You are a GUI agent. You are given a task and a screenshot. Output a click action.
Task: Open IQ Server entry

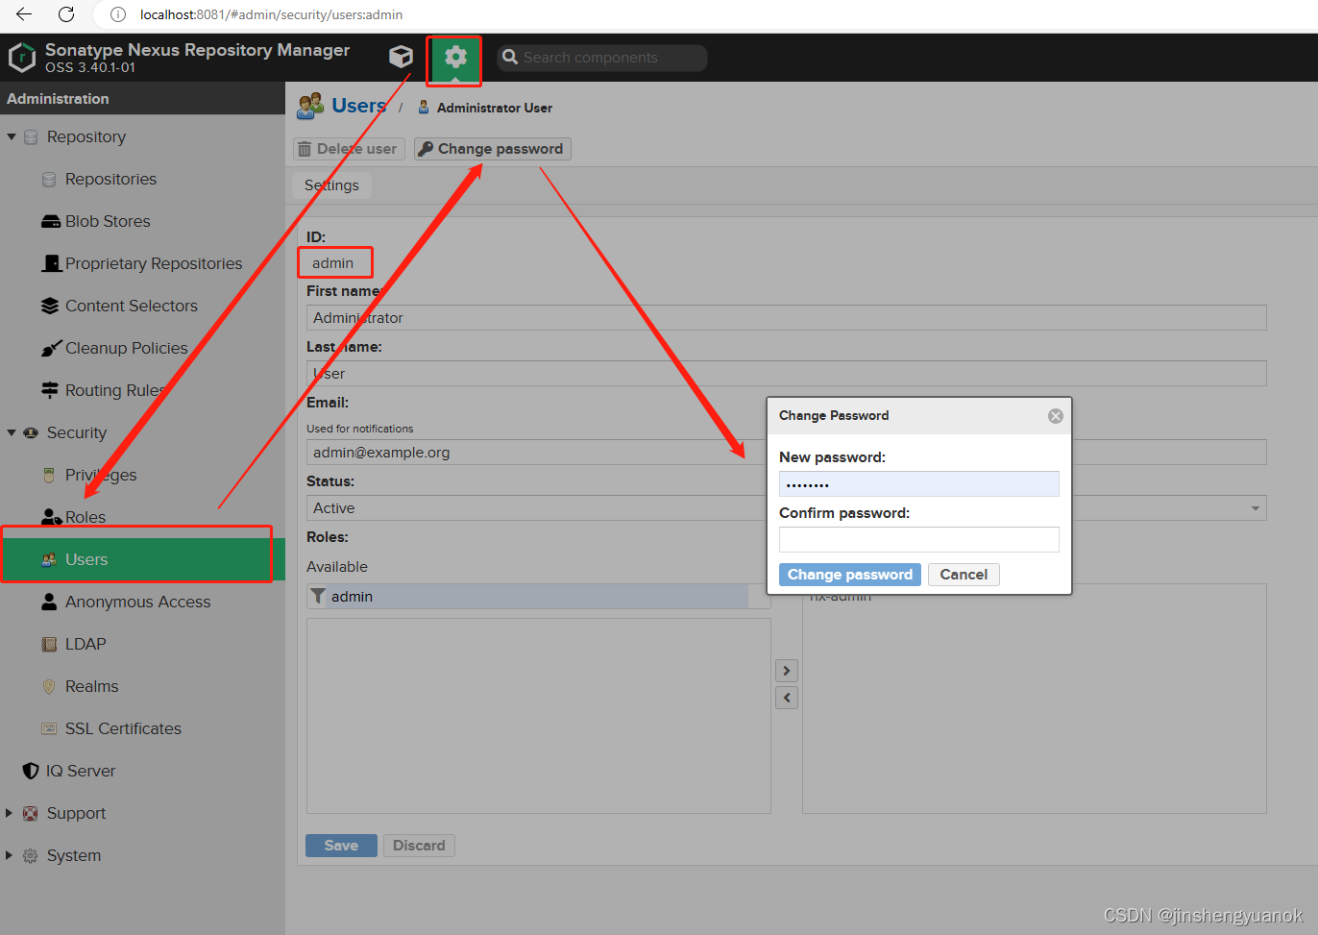(x=81, y=771)
